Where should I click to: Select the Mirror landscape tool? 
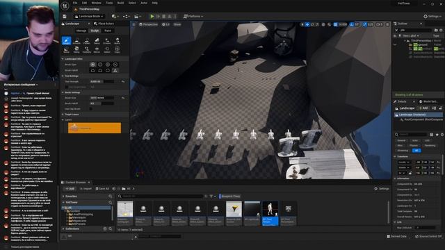click(x=97, y=49)
